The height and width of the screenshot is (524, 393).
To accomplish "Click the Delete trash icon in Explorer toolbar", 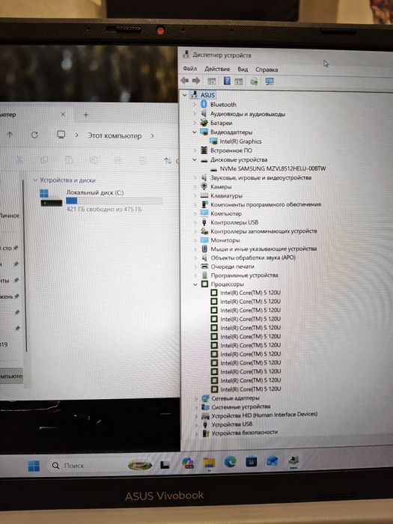I will click(x=143, y=161).
